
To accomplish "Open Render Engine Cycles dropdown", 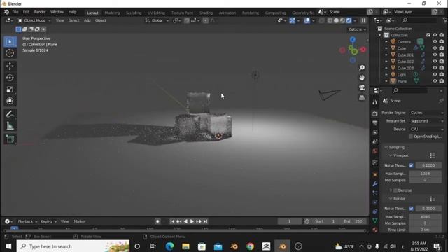I will point(427,113).
